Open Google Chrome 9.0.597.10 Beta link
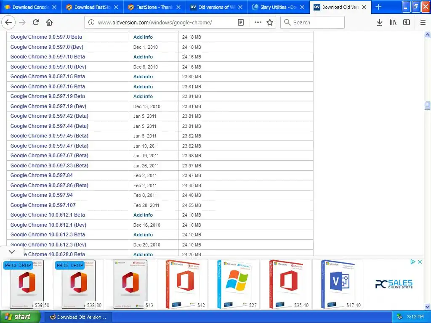This screenshot has width=431, height=323. (x=48, y=57)
